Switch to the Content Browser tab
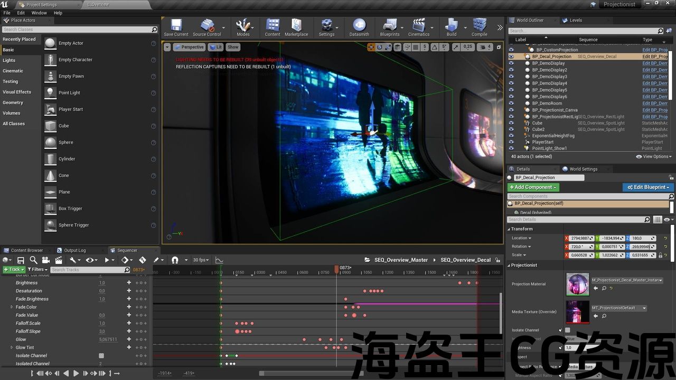 point(27,250)
